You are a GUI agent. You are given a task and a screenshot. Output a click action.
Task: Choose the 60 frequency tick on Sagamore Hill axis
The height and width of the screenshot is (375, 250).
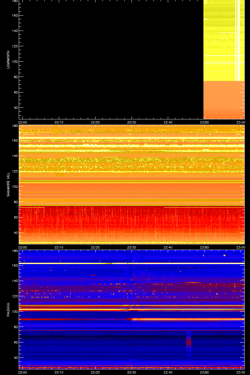pos(16,217)
